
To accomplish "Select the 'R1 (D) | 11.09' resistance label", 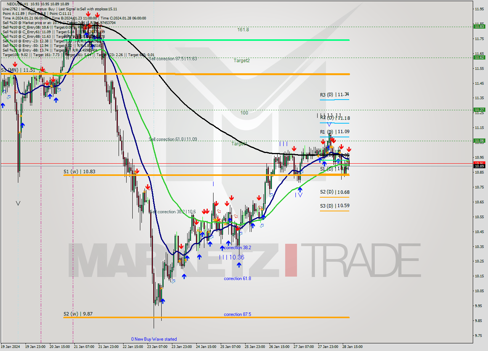I will click(x=334, y=132).
